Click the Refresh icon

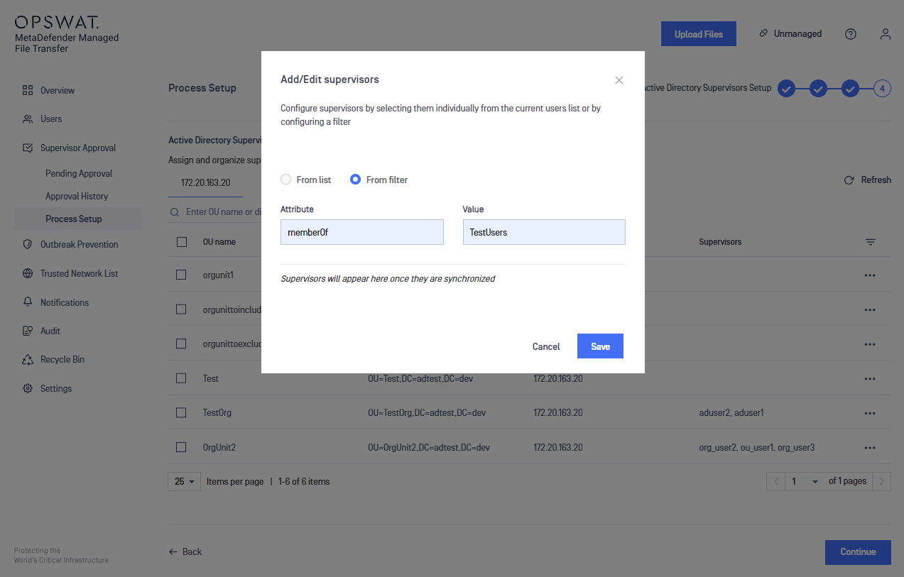(849, 180)
